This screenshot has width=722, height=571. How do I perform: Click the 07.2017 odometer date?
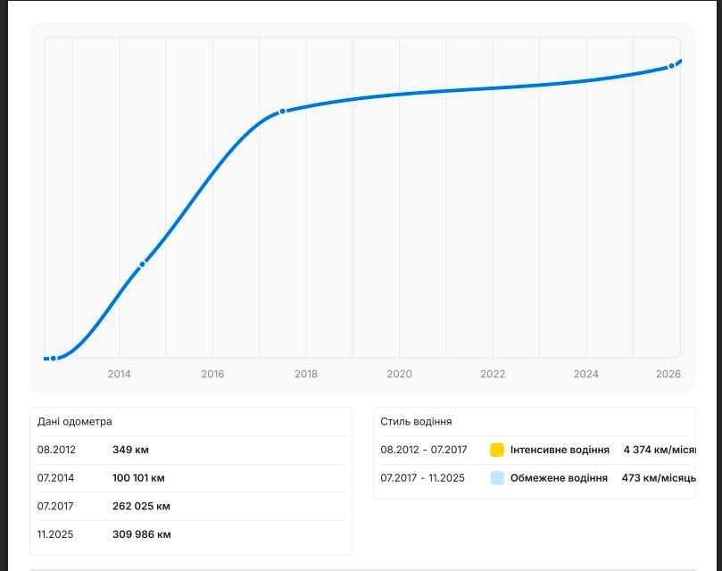[55, 506]
